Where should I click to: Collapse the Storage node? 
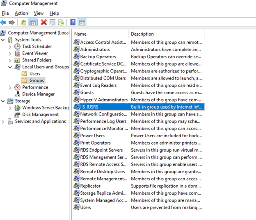pos(3,101)
